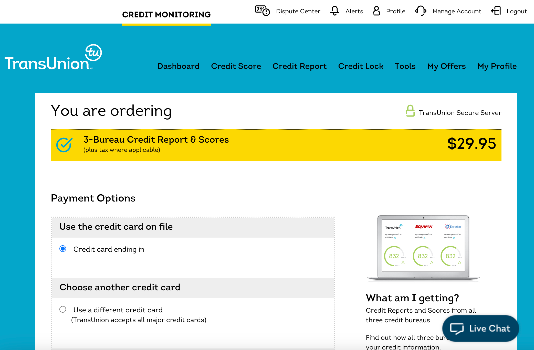Click the Alerts bell icon
The width and height of the screenshot is (534, 350).
point(334,11)
